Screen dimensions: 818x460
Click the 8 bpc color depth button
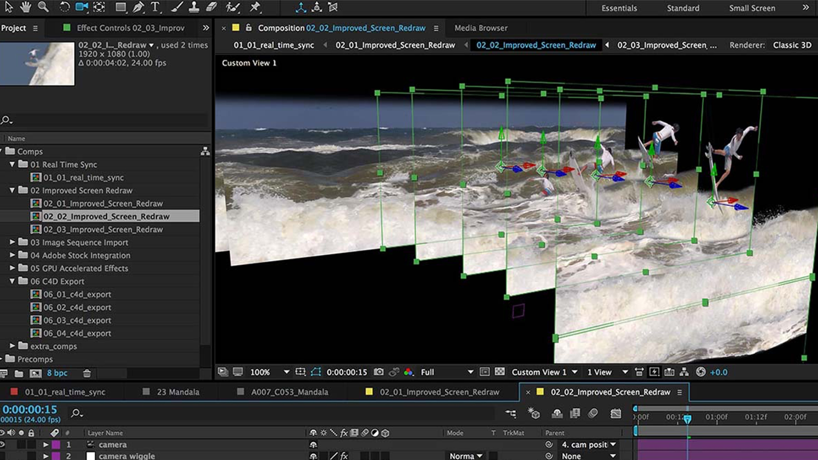point(57,373)
